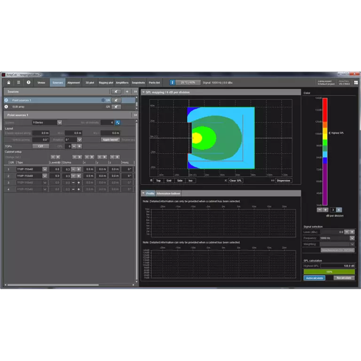This screenshot has height=361, width=361.
Task: Click the P icon of Point sources 1
Action: coord(6,100)
